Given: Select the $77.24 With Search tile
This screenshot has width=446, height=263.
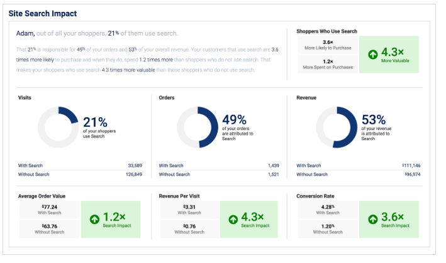Looking at the screenshot, I should click(x=49, y=210).
